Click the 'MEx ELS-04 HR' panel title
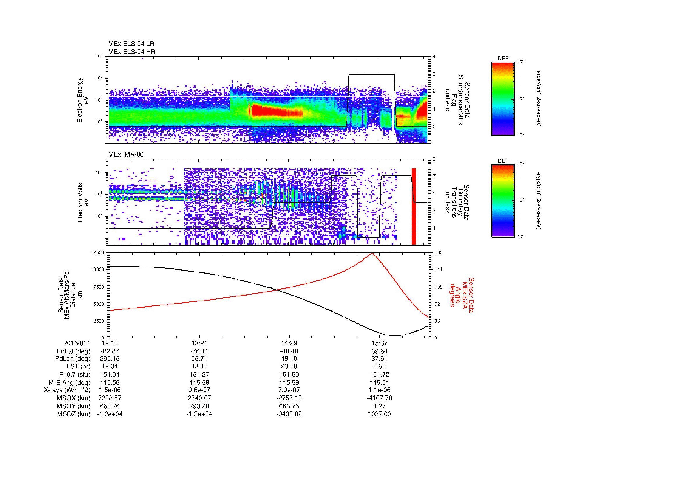 coord(131,52)
